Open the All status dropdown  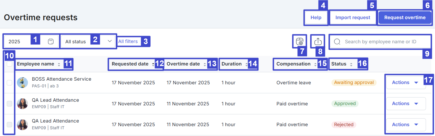tap(88, 42)
